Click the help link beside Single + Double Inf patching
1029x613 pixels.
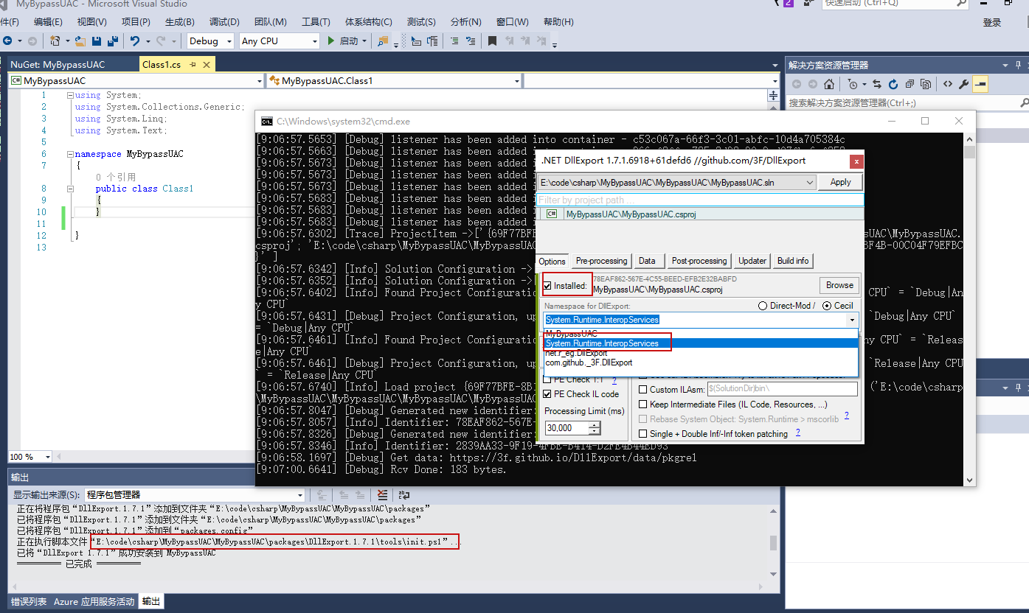click(x=798, y=432)
